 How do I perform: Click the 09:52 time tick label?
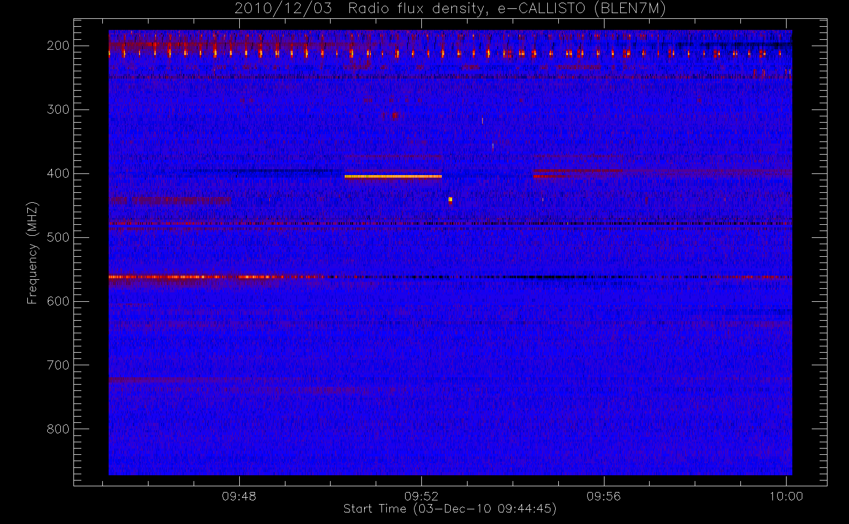pos(421,496)
